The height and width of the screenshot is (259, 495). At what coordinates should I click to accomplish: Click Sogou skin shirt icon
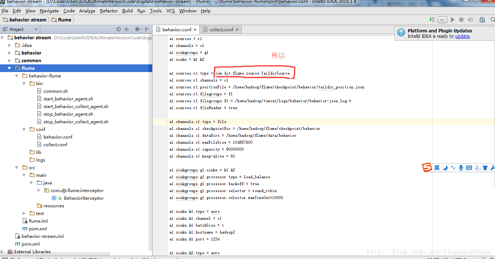(x=485, y=168)
